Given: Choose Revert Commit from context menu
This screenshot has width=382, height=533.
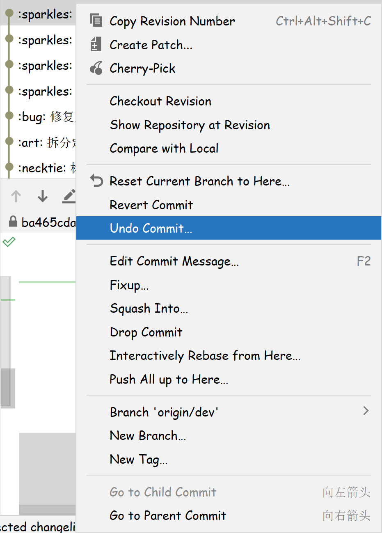Looking at the screenshot, I should (x=151, y=205).
